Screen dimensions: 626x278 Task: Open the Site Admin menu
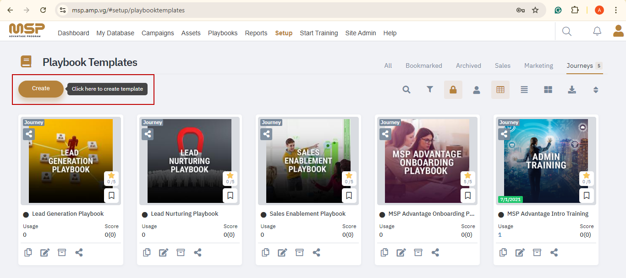coord(361,33)
